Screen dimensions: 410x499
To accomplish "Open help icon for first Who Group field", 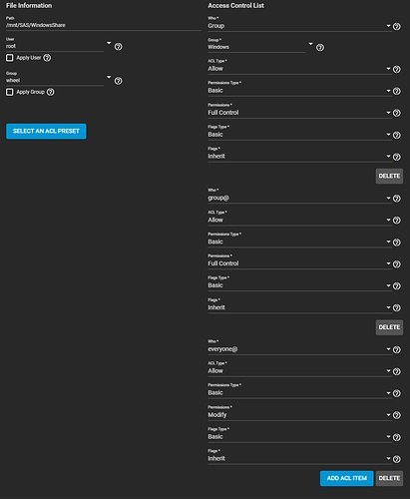I will tap(397, 27).
